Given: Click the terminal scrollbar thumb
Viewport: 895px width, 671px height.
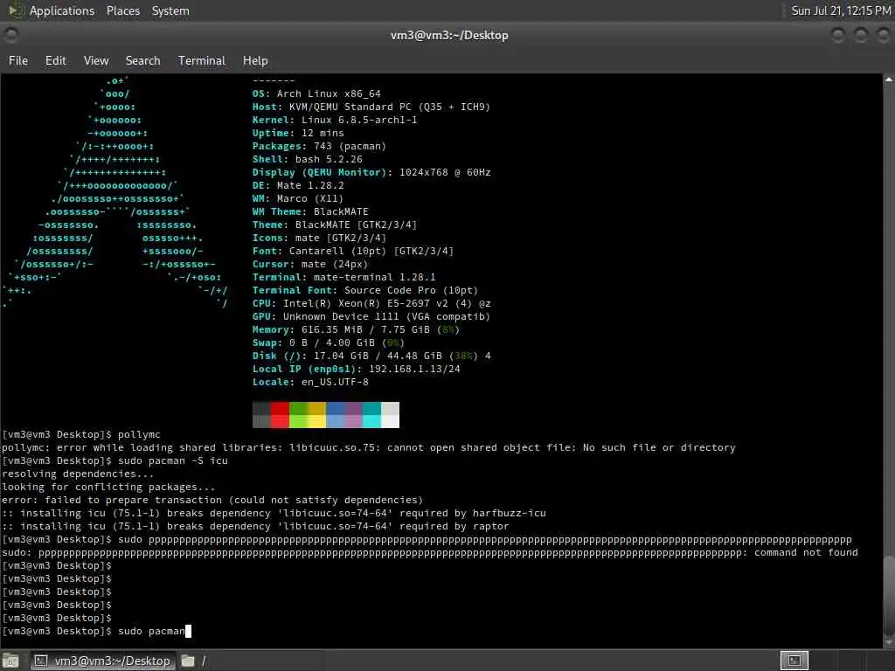Looking at the screenshot, I should coord(889,596).
